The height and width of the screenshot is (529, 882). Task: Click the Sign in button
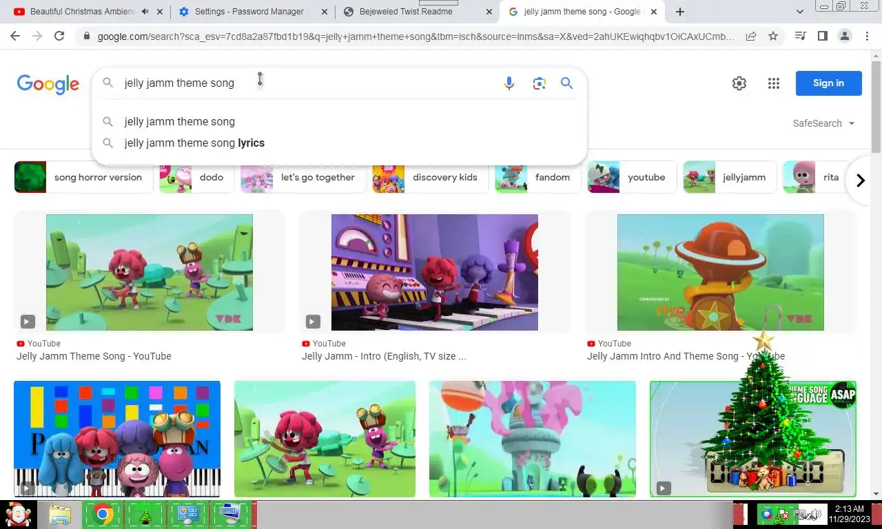[828, 83]
